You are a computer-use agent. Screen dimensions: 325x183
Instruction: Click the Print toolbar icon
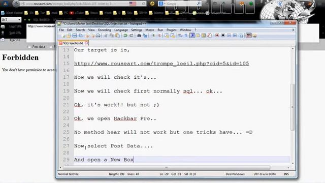[98, 36]
